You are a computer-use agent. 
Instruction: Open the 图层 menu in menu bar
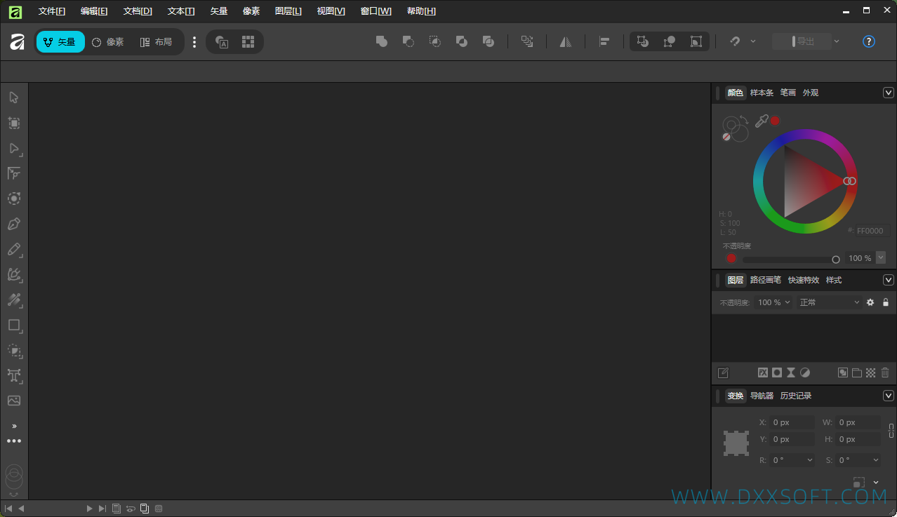tap(288, 11)
